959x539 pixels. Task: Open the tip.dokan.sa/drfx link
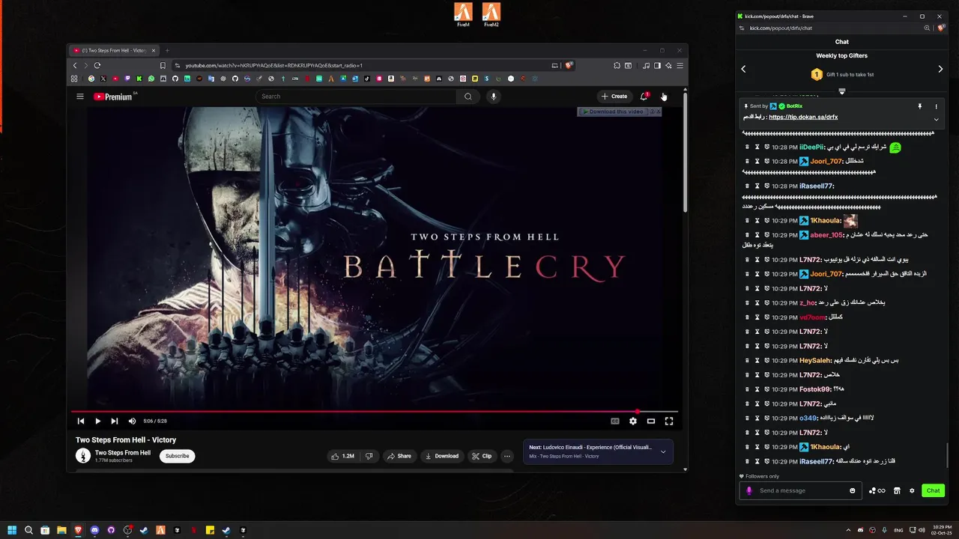(803, 118)
